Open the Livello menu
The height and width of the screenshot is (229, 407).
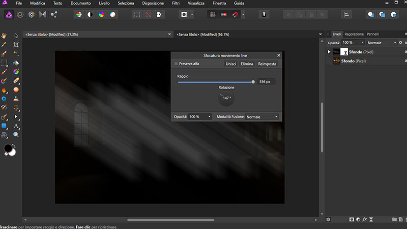(x=104, y=3)
